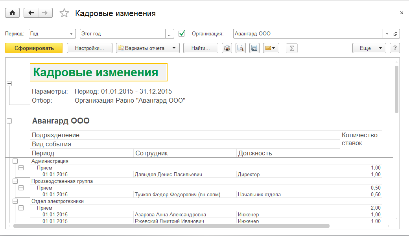Go back with the left arrow
Viewport: 409px width, 236px height.
(x=31, y=13)
